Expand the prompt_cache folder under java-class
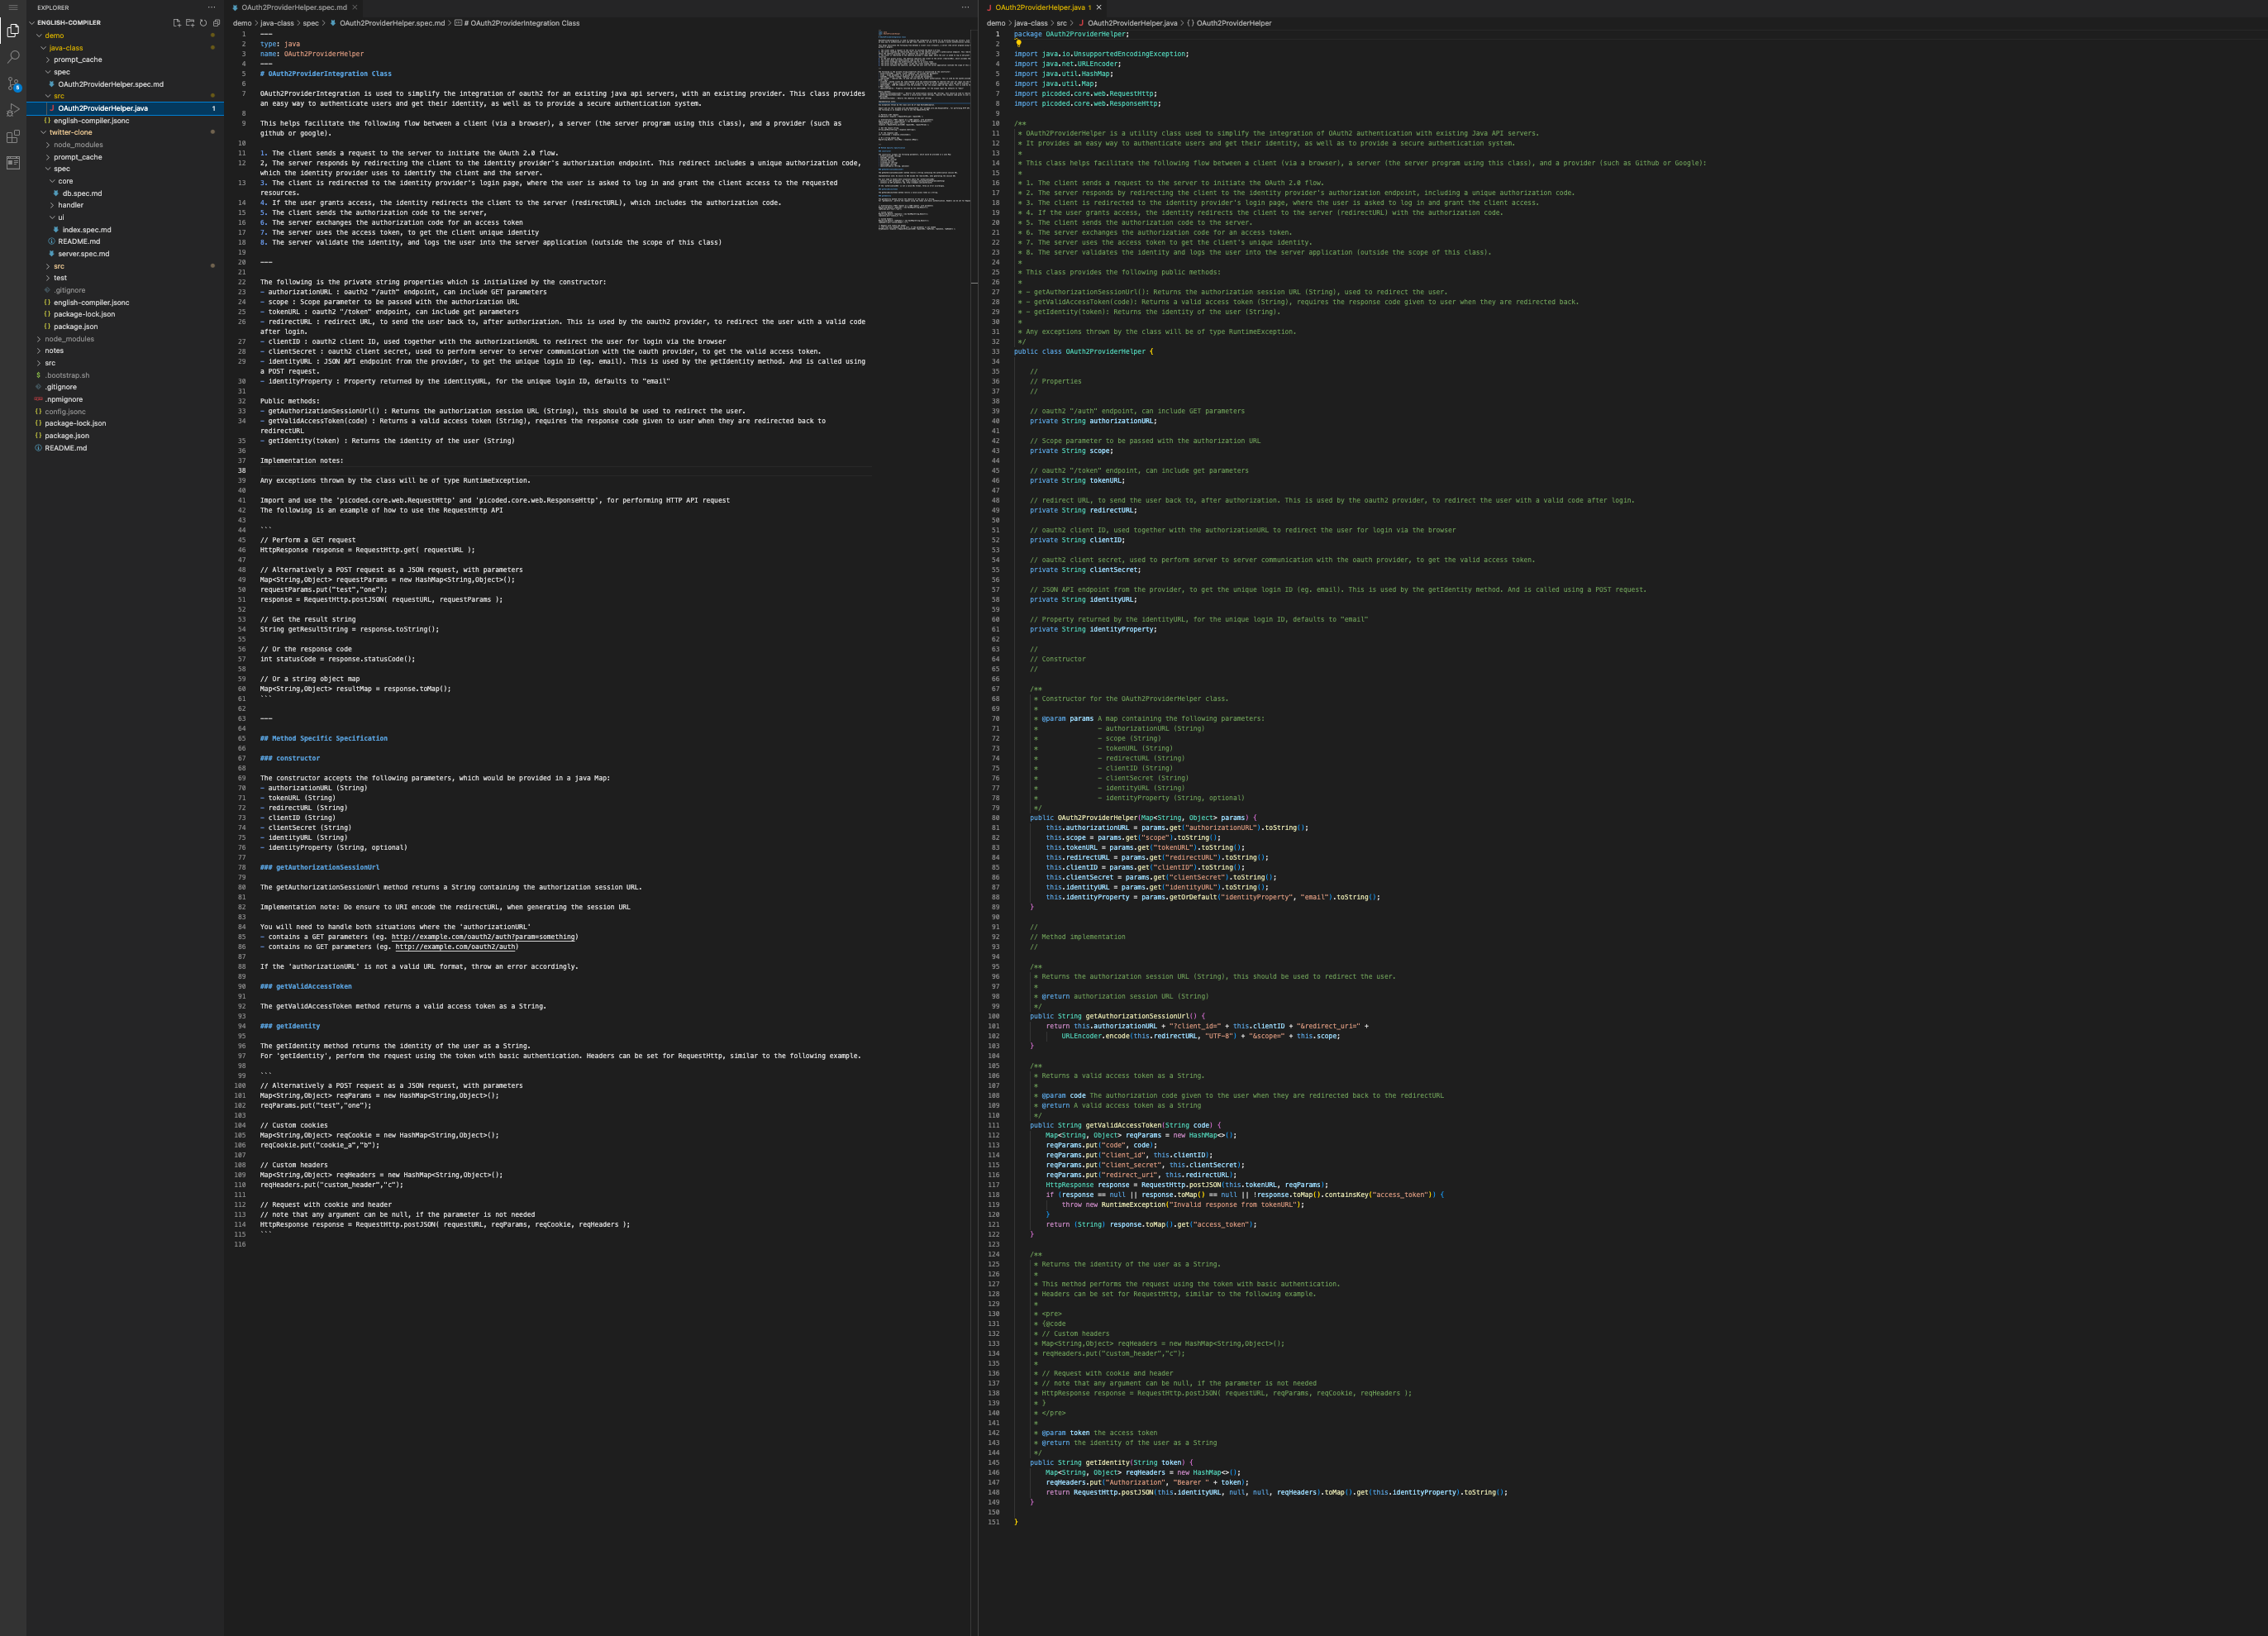Viewport: 2268px width, 1636px height. pos(79,59)
